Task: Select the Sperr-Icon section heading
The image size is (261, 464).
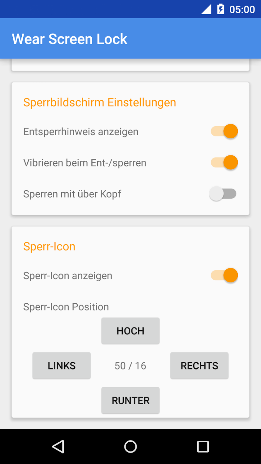Action: [49, 246]
